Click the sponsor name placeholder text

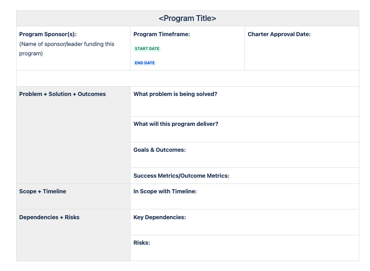67,49
